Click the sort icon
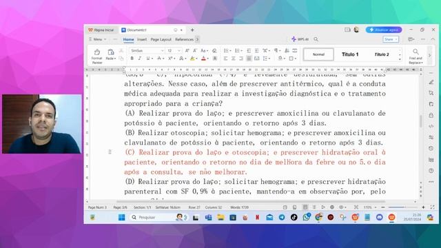Screen dimensions: 441x248 [x=287, y=50]
